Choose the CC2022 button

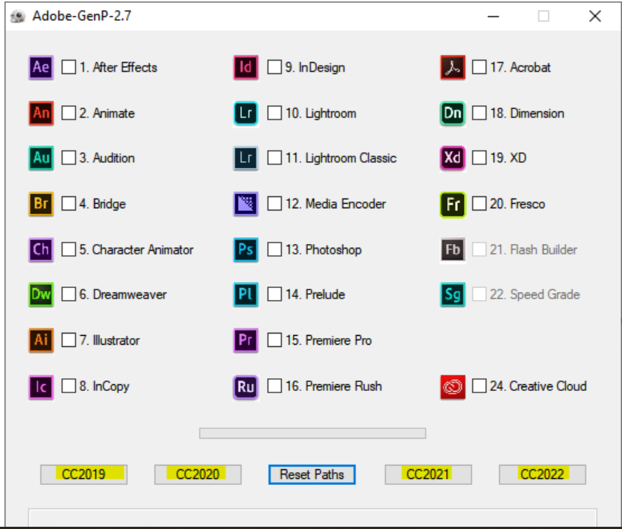(x=542, y=475)
